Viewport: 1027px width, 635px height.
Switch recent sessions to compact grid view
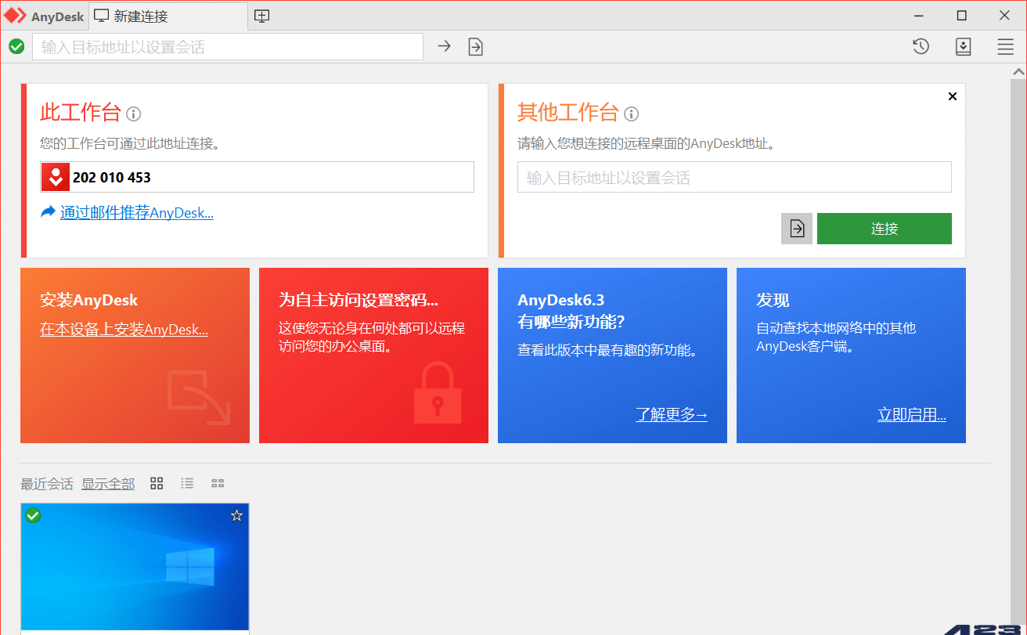(x=218, y=484)
